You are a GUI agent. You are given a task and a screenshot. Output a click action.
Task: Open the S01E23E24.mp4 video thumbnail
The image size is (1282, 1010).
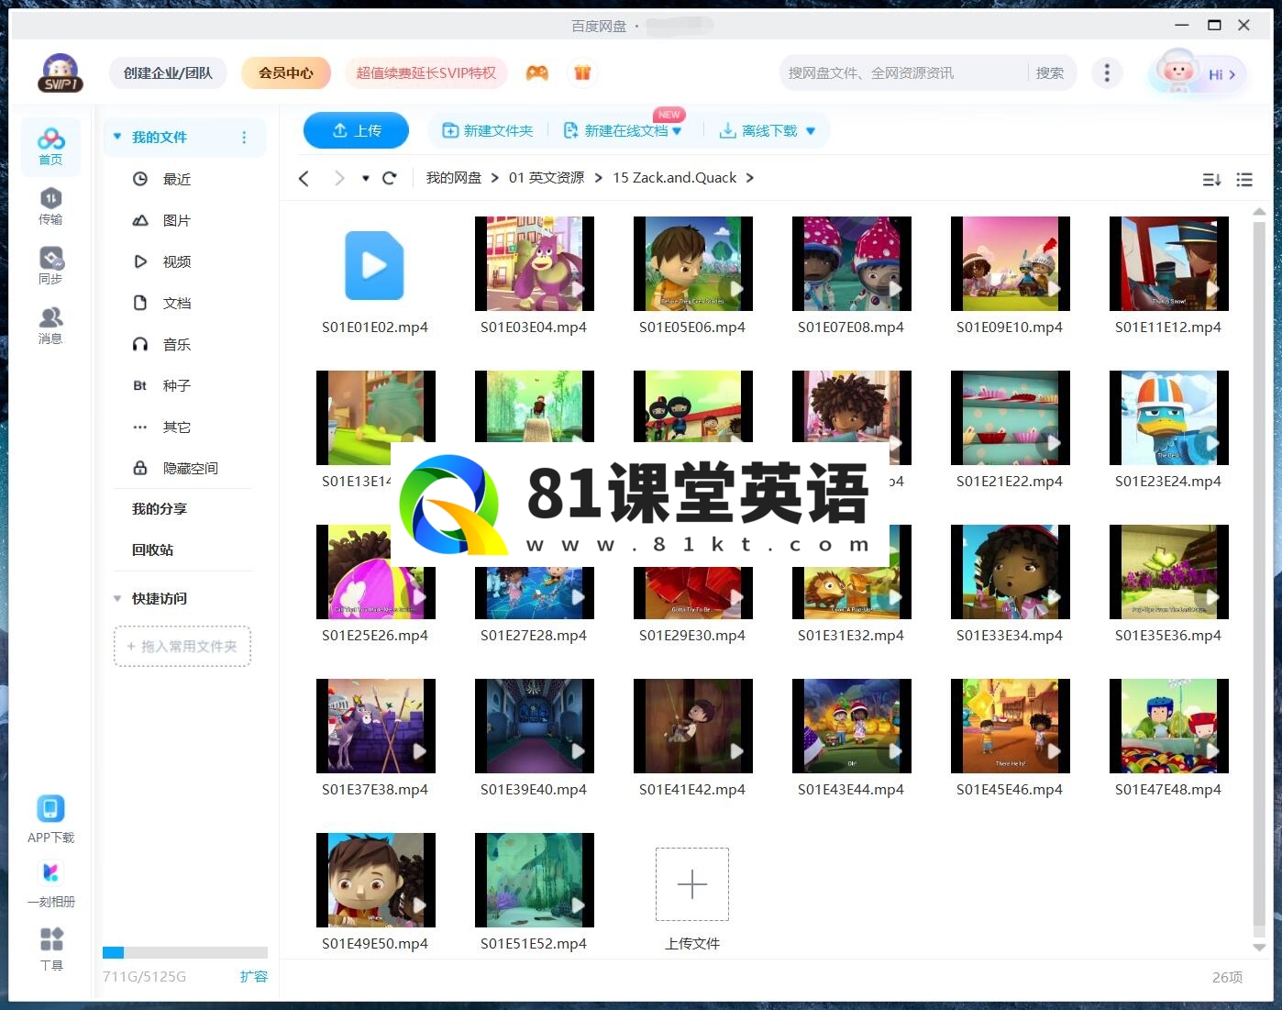click(1168, 418)
